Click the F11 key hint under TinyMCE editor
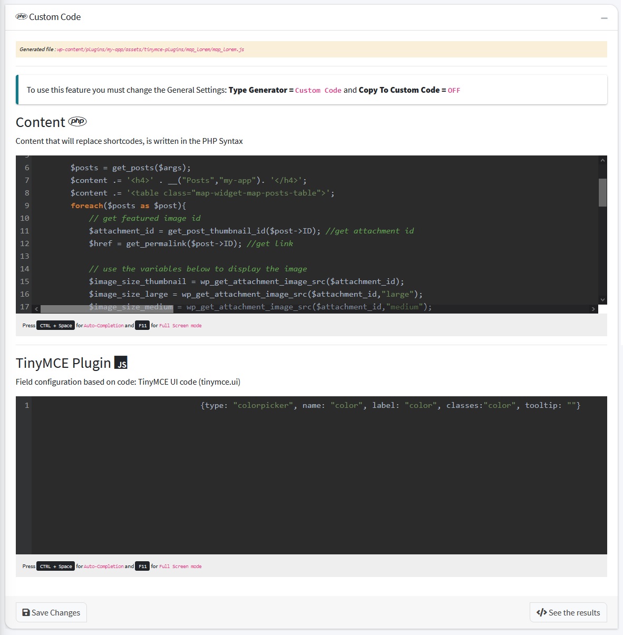The height and width of the screenshot is (635, 623). (142, 566)
